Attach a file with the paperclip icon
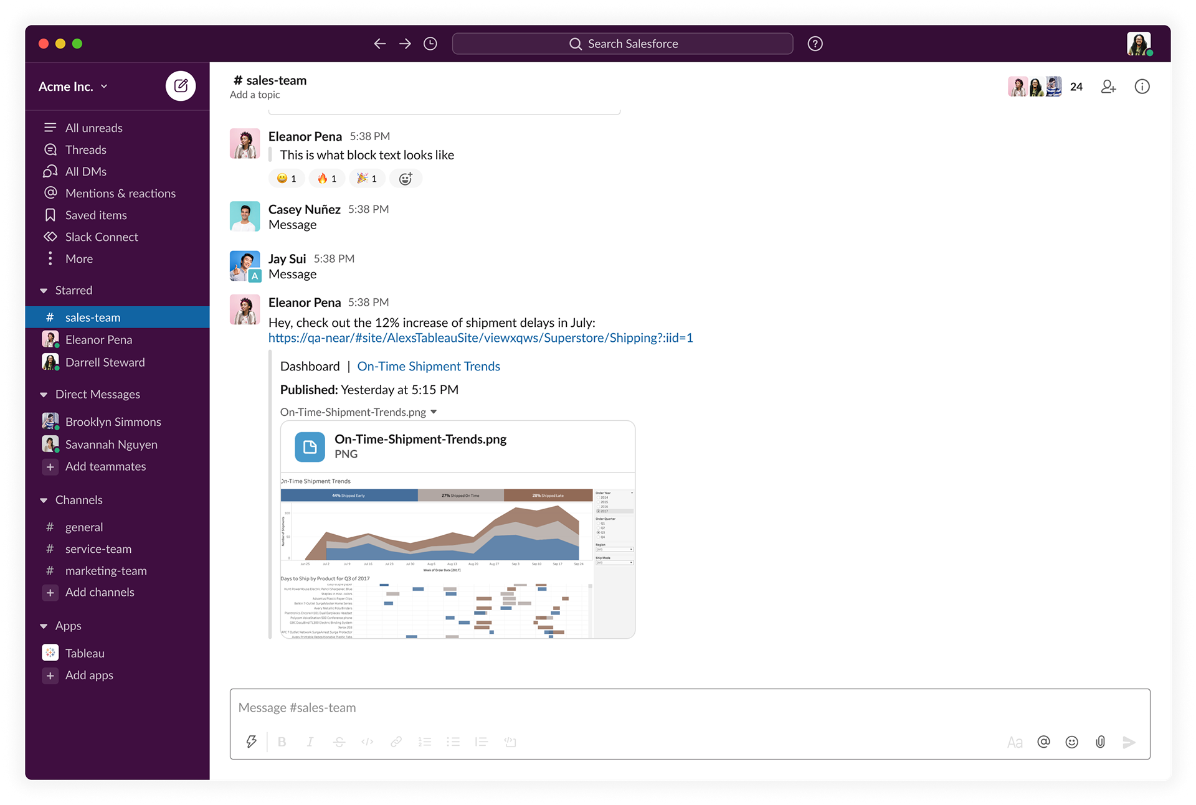The image size is (1196, 805). pyautogui.click(x=1100, y=741)
